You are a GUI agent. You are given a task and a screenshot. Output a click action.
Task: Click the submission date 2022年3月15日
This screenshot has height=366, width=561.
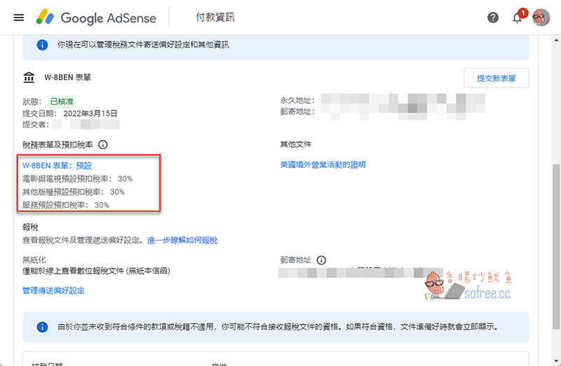90,113
